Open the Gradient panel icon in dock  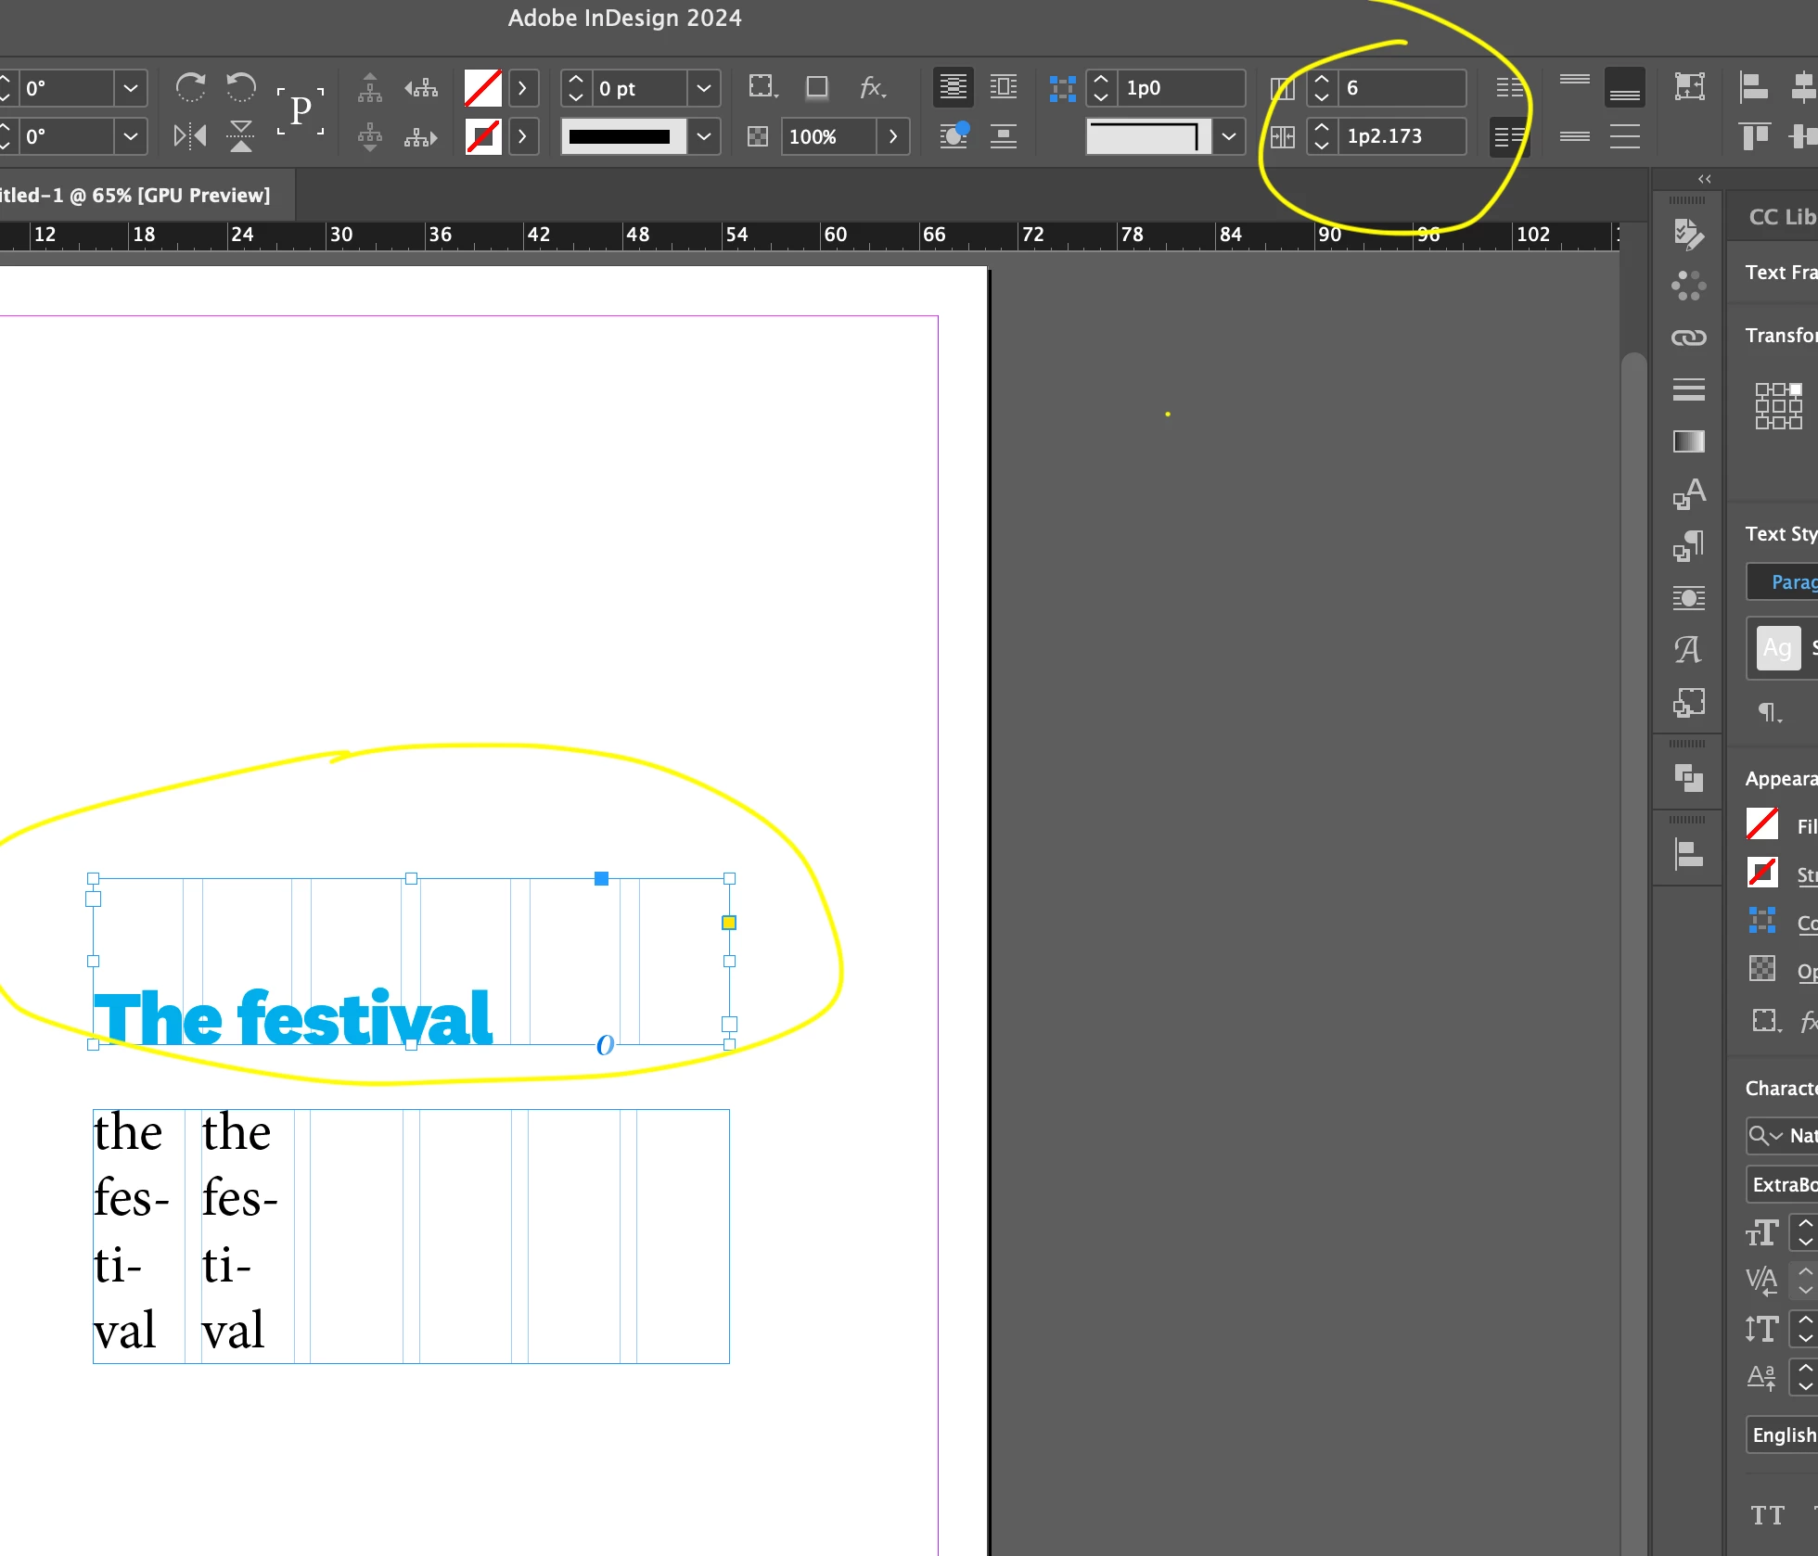(1688, 441)
